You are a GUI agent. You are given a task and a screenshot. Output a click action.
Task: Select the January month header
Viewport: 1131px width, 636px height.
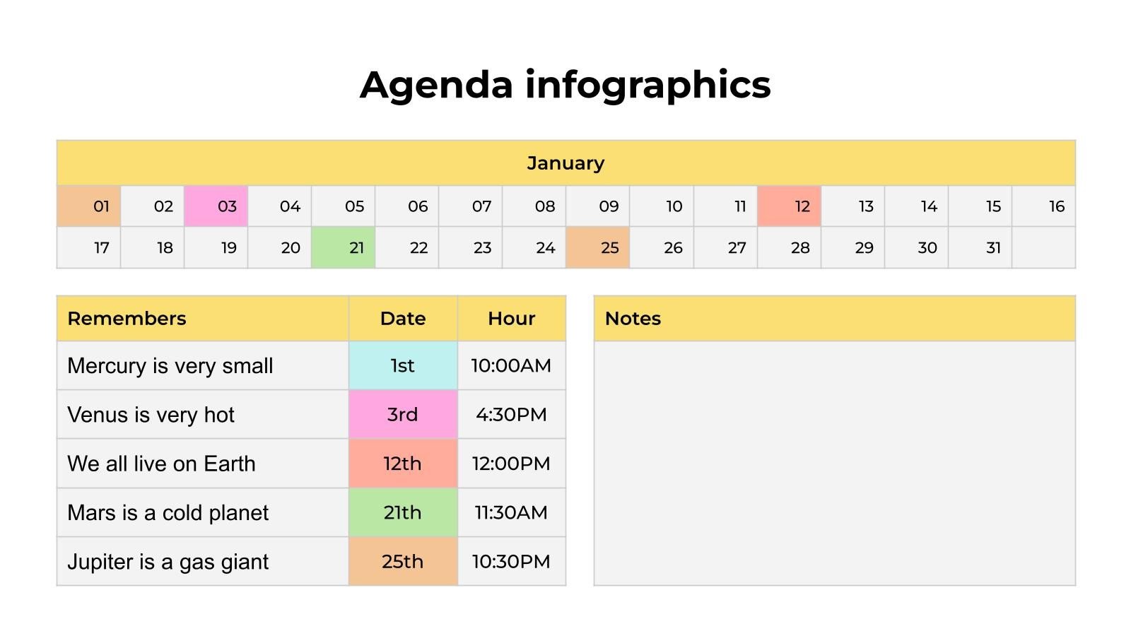coord(565,163)
